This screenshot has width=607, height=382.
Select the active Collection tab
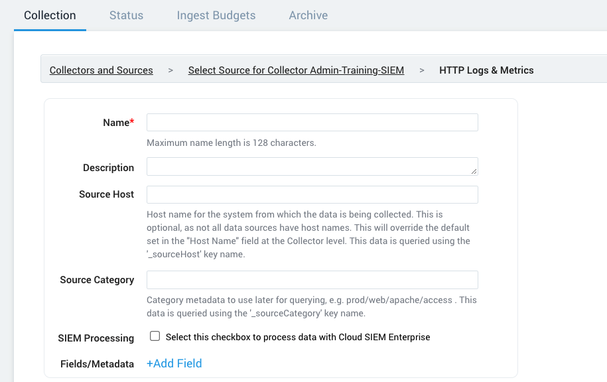point(50,15)
